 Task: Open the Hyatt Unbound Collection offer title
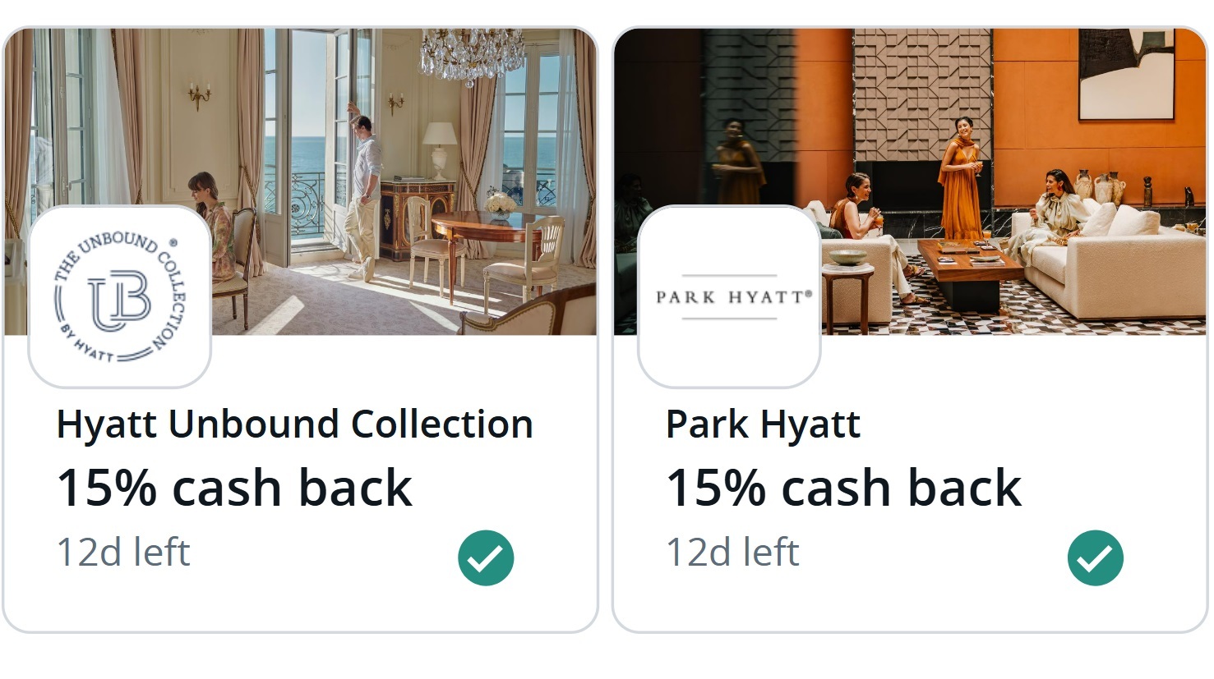(294, 424)
